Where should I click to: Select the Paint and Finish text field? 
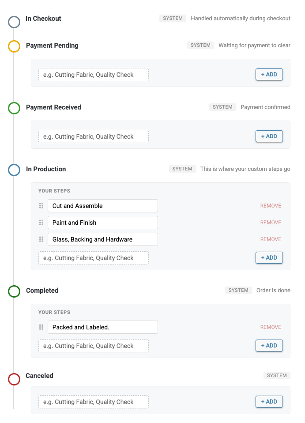pyautogui.click(x=102, y=222)
